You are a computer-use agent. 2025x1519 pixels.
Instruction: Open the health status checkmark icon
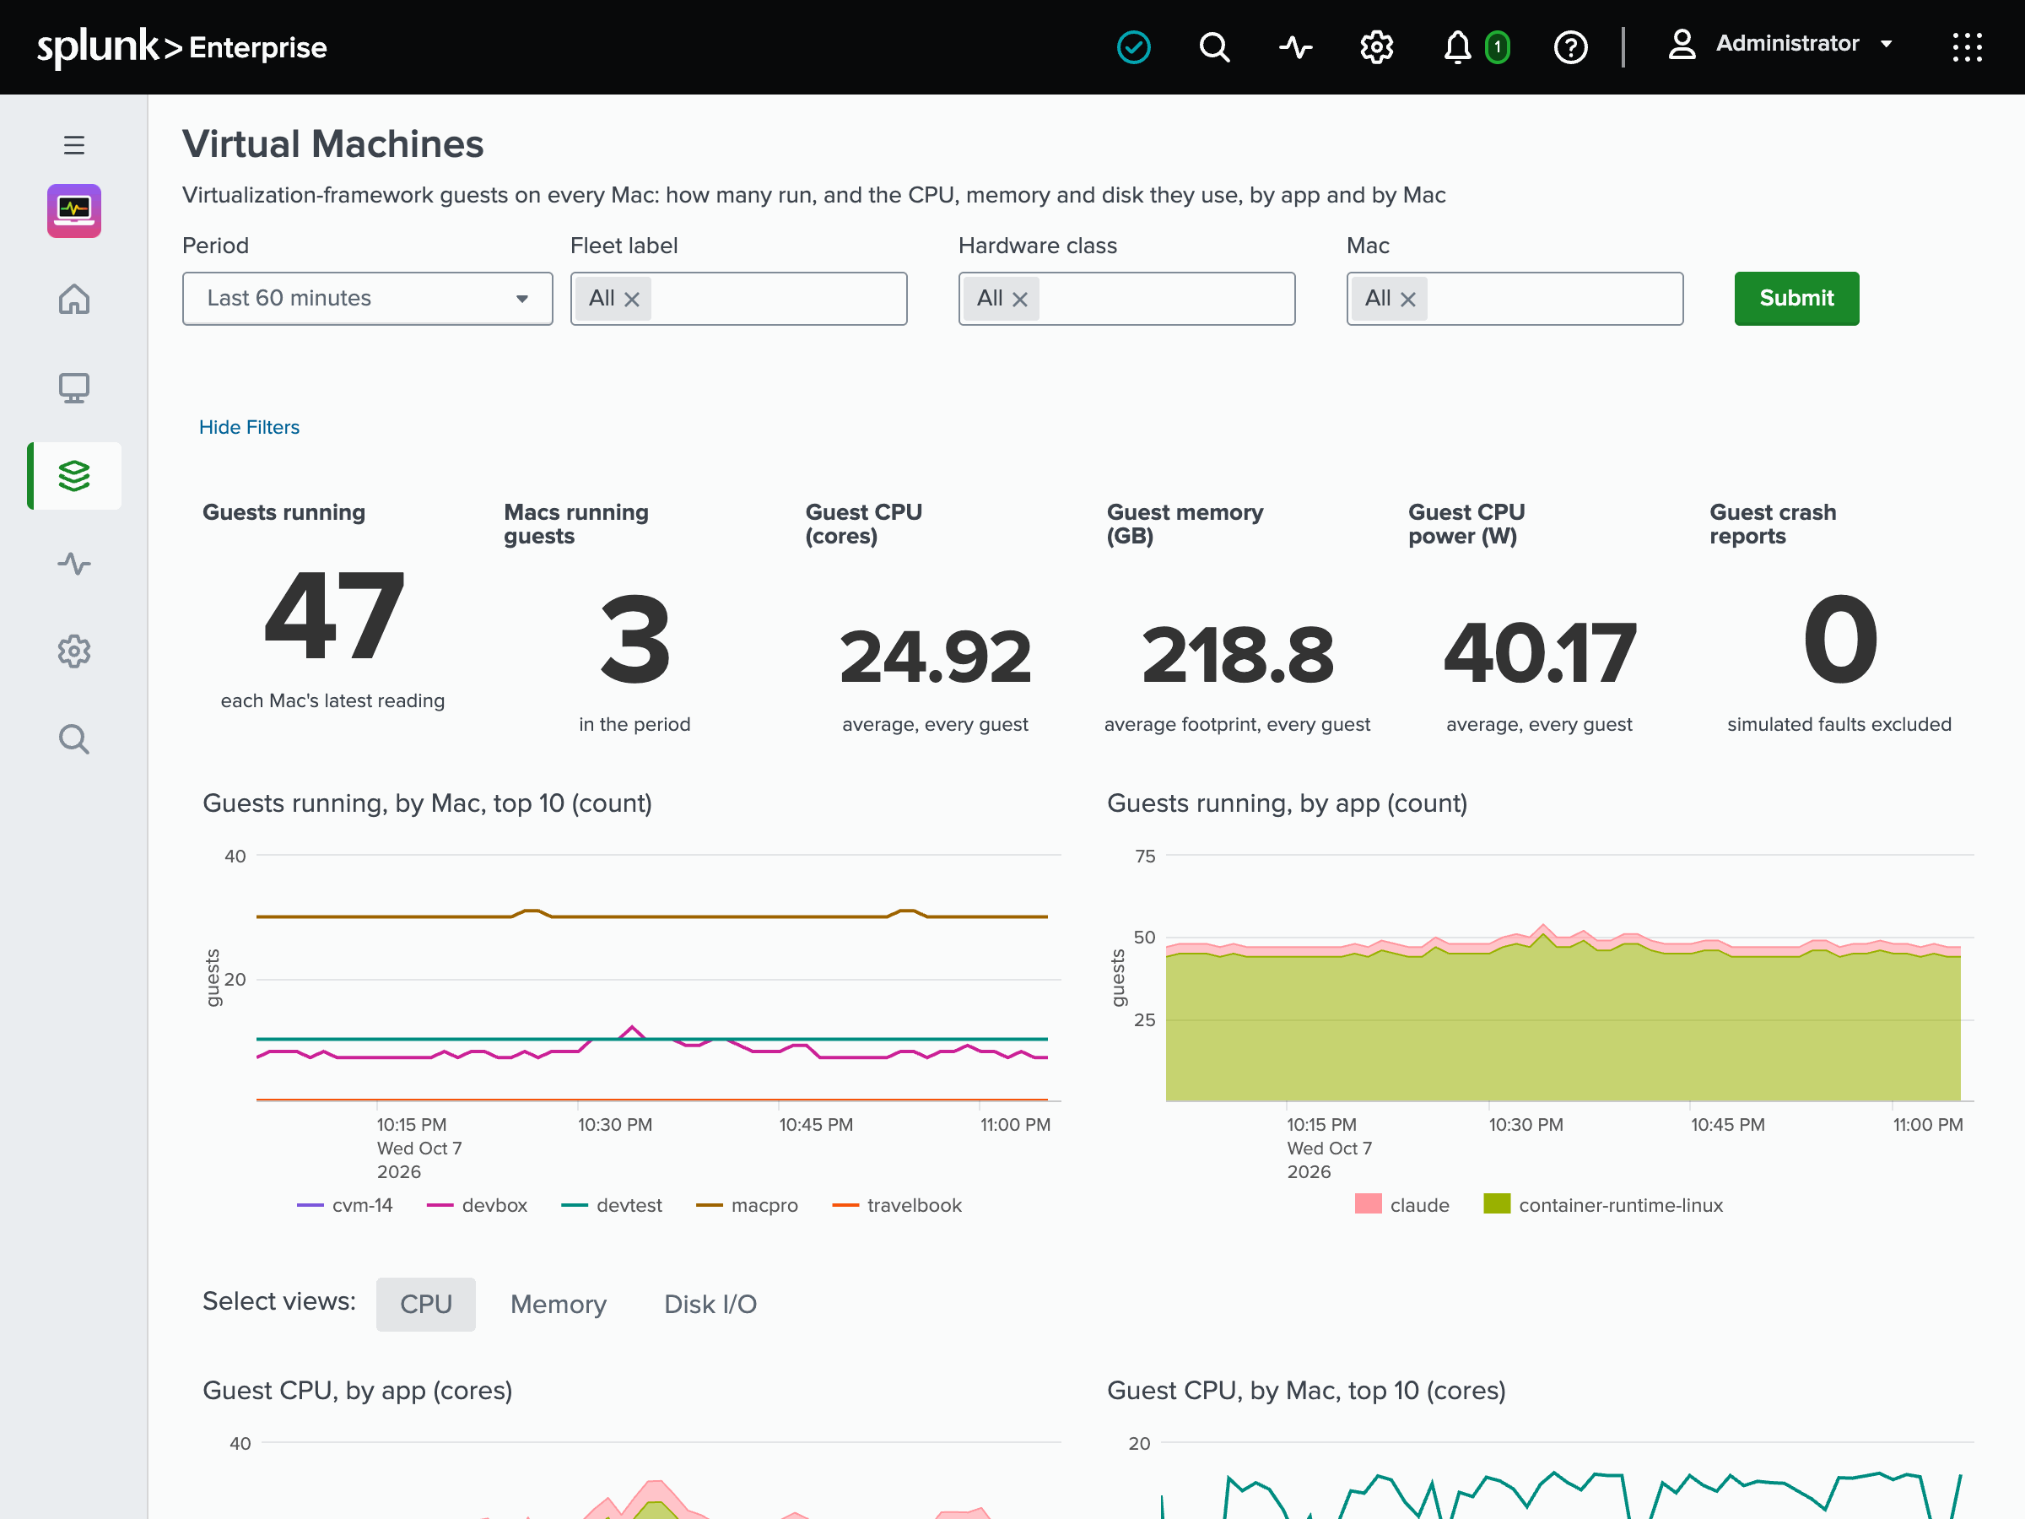(x=1133, y=46)
